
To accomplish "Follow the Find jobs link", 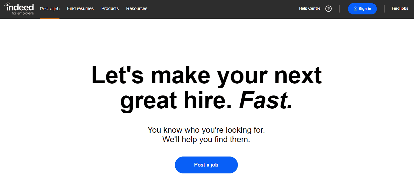I will click(x=400, y=8).
